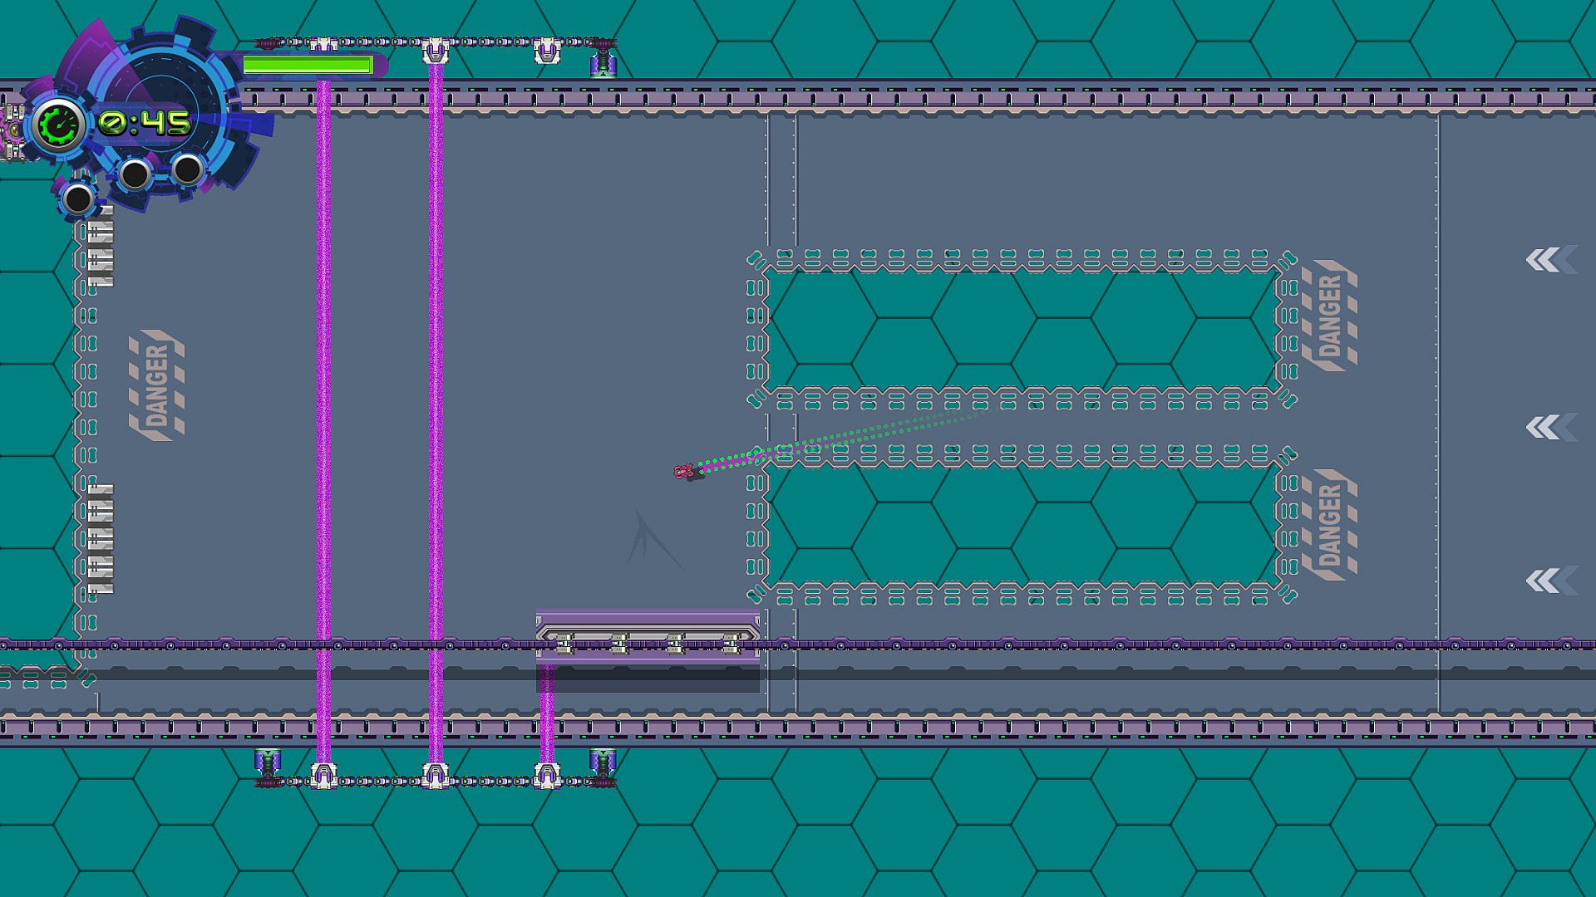
Task: Click the DANGER sign on left wall
Action: 156,385
